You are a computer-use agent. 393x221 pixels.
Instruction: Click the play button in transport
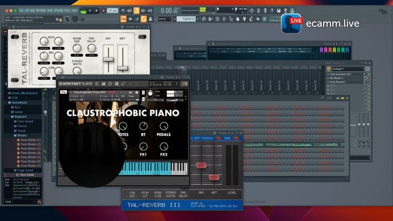point(90,11)
